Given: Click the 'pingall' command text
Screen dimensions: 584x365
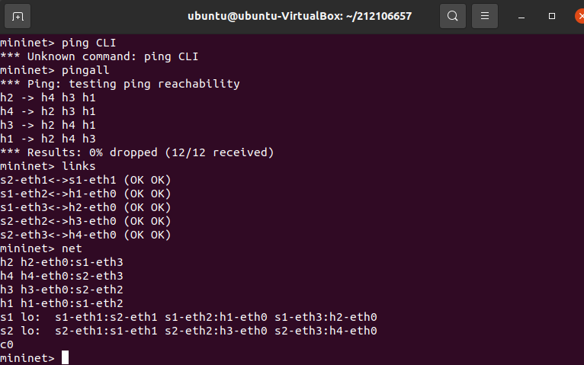Looking at the screenshot, I should (85, 70).
